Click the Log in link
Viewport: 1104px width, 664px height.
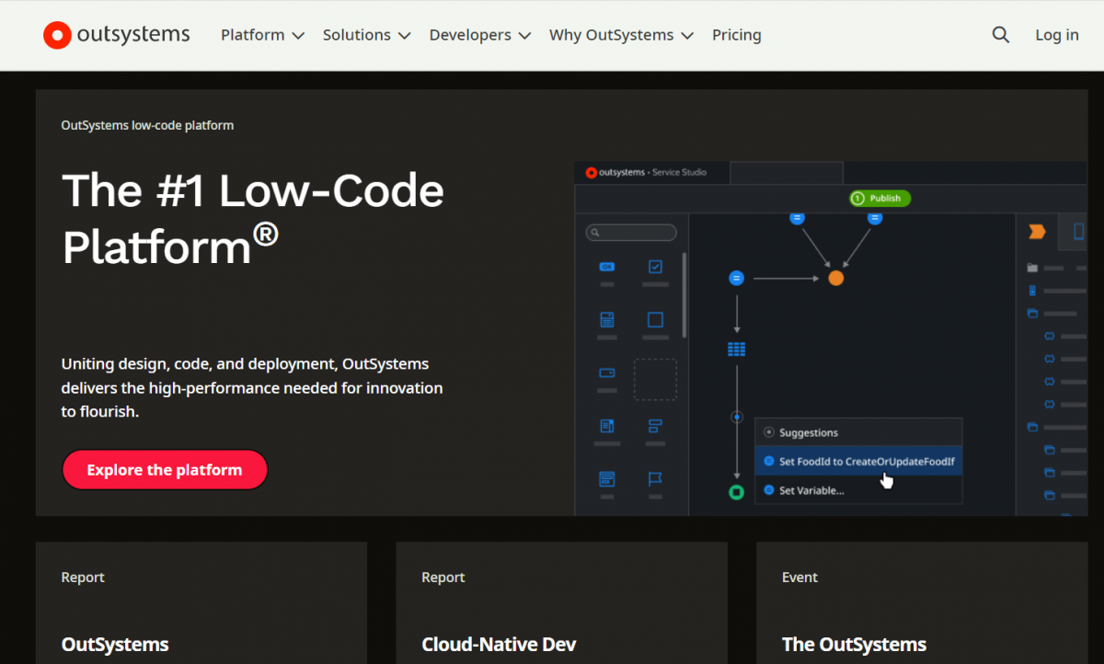[x=1056, y=34]
